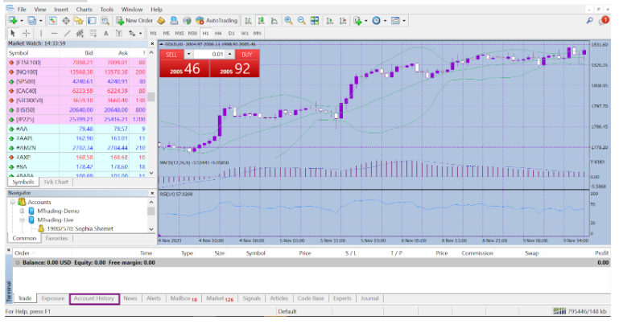Select the equidistant channel tool

click(80, 34)
